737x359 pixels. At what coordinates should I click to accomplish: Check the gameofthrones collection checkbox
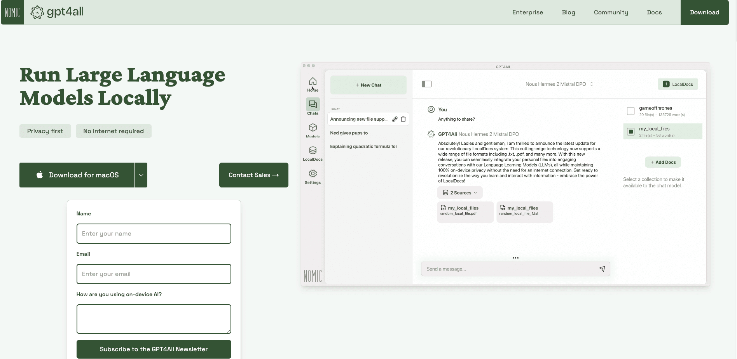[630, 111]
